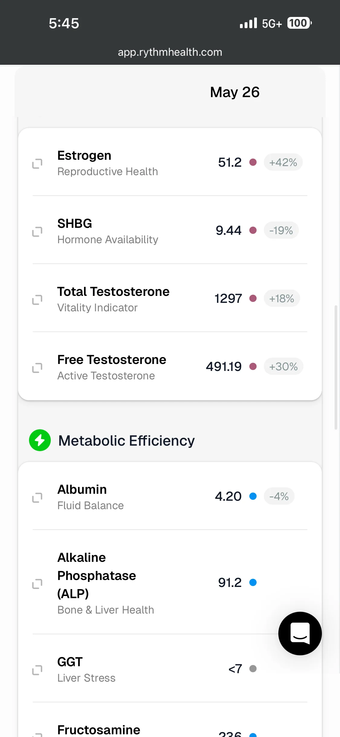Image resolution: width=340 pixels, height=737 pixels.
Task: Click the green Metabolic Efficiency lightning icon
Action: [x=40, y=440]
